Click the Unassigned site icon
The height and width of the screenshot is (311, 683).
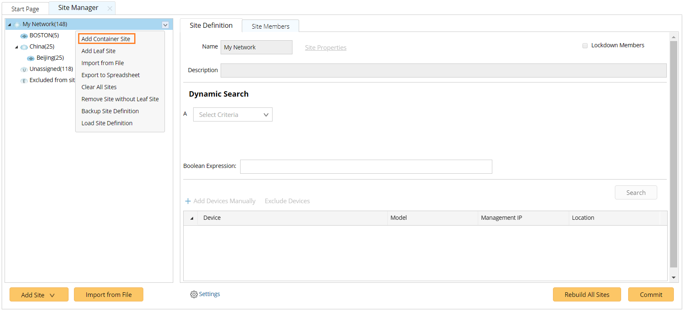24,69
